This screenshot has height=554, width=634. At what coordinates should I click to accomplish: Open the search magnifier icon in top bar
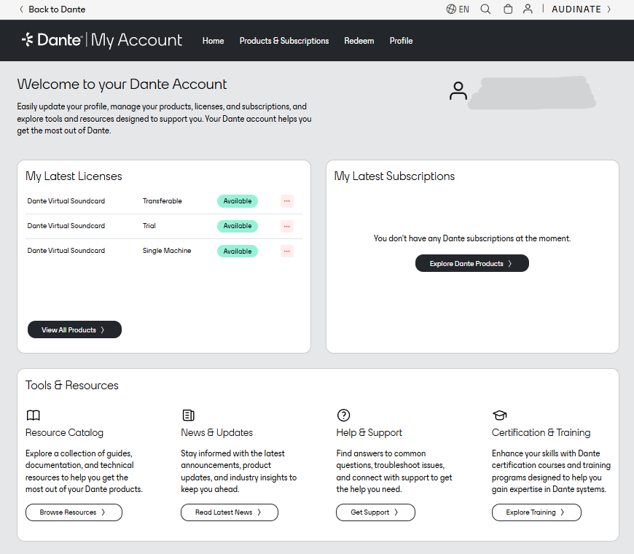pyautogui.click(x=485, y=9)
